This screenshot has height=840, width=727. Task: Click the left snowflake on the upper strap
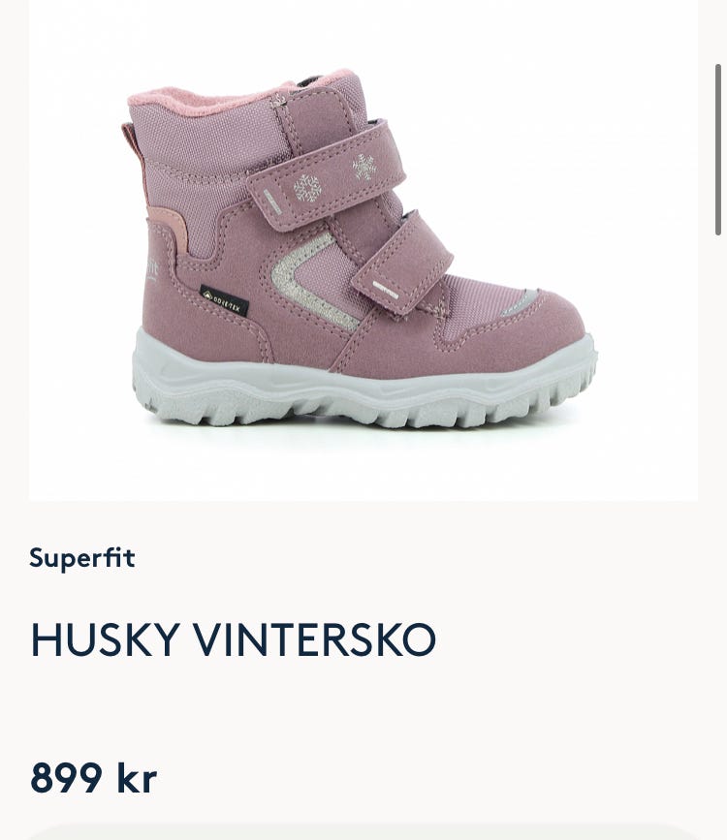[x=307, y=188]
